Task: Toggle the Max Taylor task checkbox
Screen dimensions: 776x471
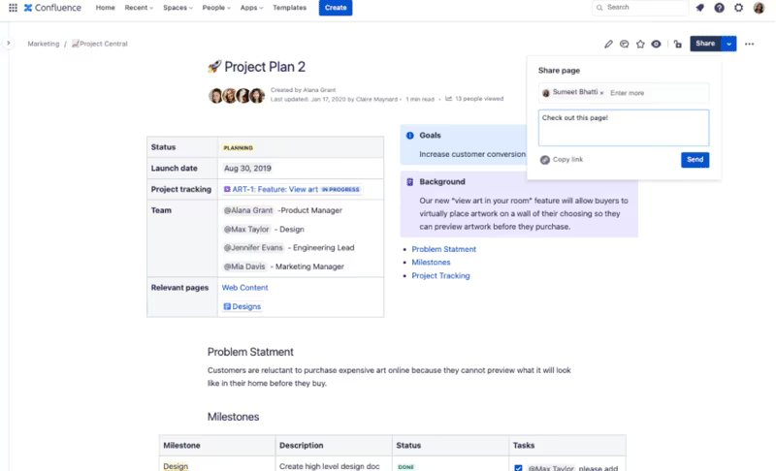Action: (x=518, y=467)
